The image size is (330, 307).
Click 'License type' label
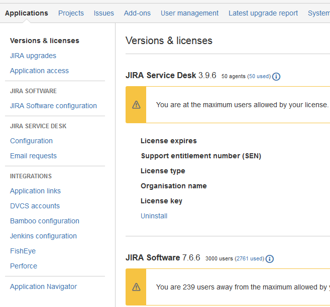163,171
